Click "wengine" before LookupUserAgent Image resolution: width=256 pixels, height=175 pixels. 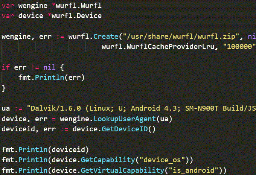[x=75, y=119]
